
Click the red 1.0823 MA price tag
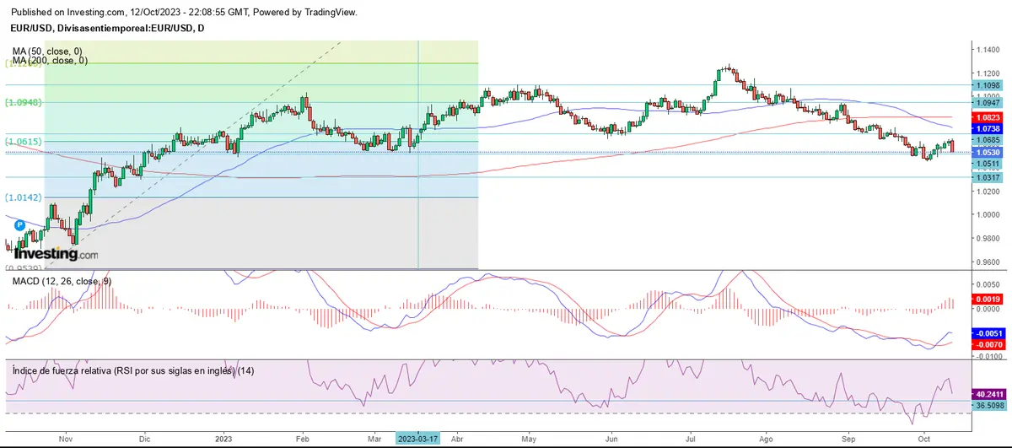coord(985,117)
